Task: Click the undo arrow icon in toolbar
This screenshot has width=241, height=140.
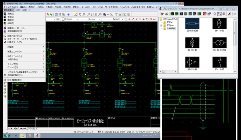Action: [47, 14]
